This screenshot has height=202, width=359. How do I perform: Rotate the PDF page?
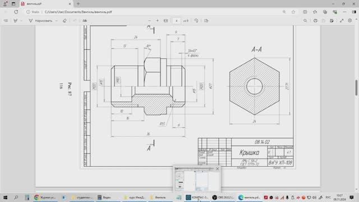196,21
